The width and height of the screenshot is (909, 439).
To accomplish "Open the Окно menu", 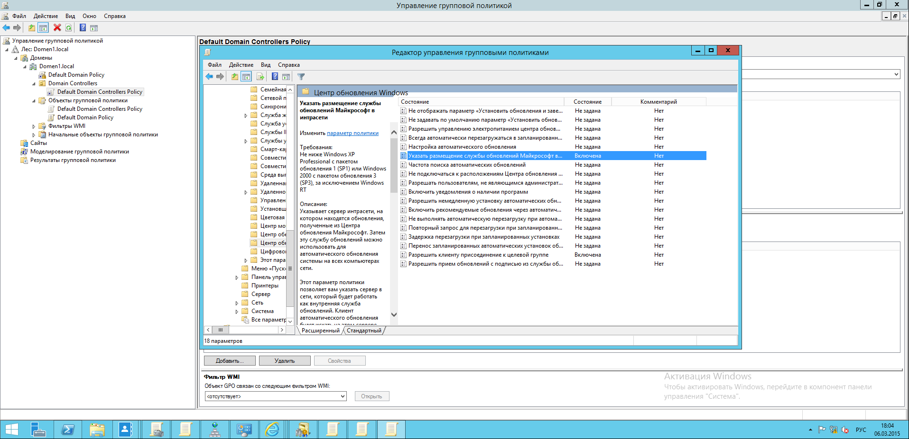I will (89, 16).
